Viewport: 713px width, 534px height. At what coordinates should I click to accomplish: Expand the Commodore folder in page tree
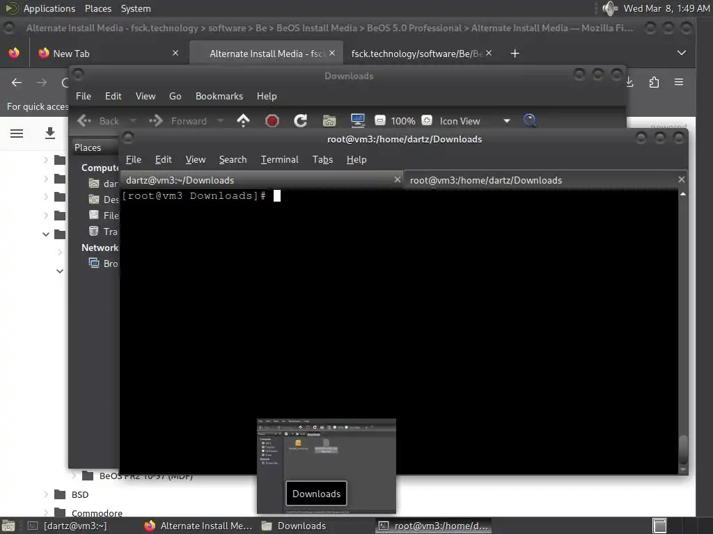coord(45,512)
